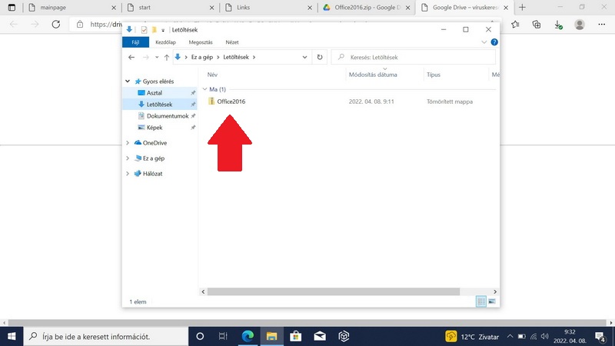Switch to Office2016.zip Google Drive tab
Screen dimensions: 615x346
(x=367, y=8)
